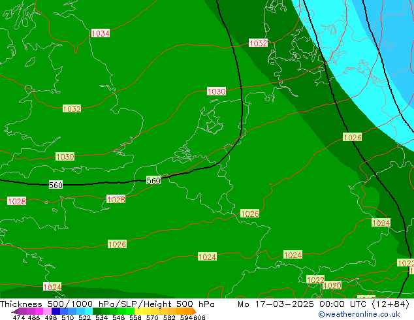
Task: Click the orange arrow at legend's right end
Action: [x=195, y=311]
